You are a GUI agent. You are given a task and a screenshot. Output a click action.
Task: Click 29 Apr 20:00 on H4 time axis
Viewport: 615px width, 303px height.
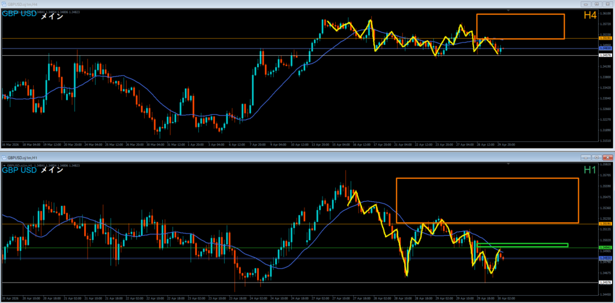(x=506, y=144)
